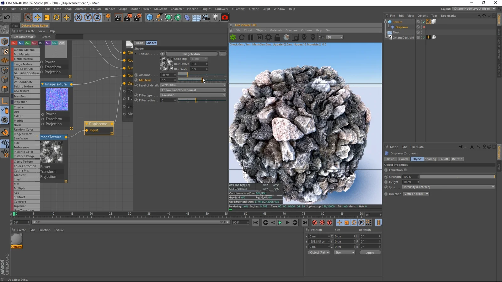This screenshot has width=502, height=282.
Task: Open the Direction dropdown showing Vertex normal
Action: [416, 194]
